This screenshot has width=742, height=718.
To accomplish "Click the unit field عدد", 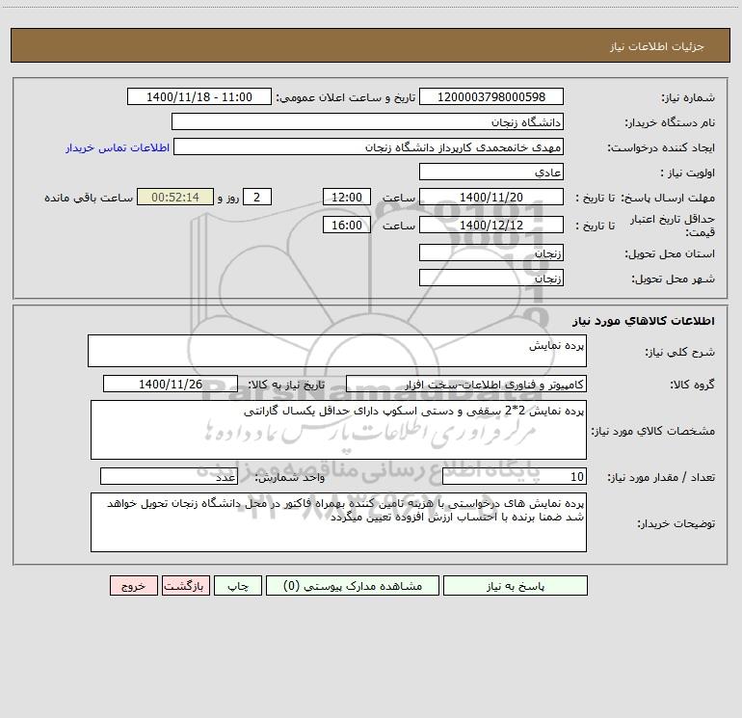I will point(169,476).
